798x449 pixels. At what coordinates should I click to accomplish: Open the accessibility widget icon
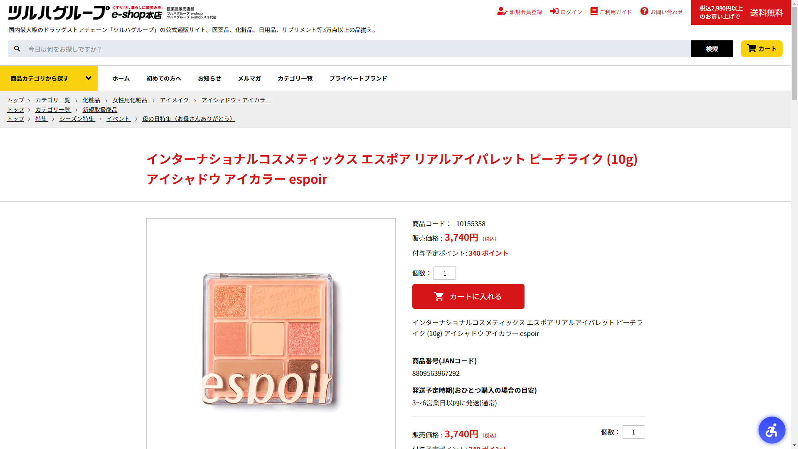point(772,430)
